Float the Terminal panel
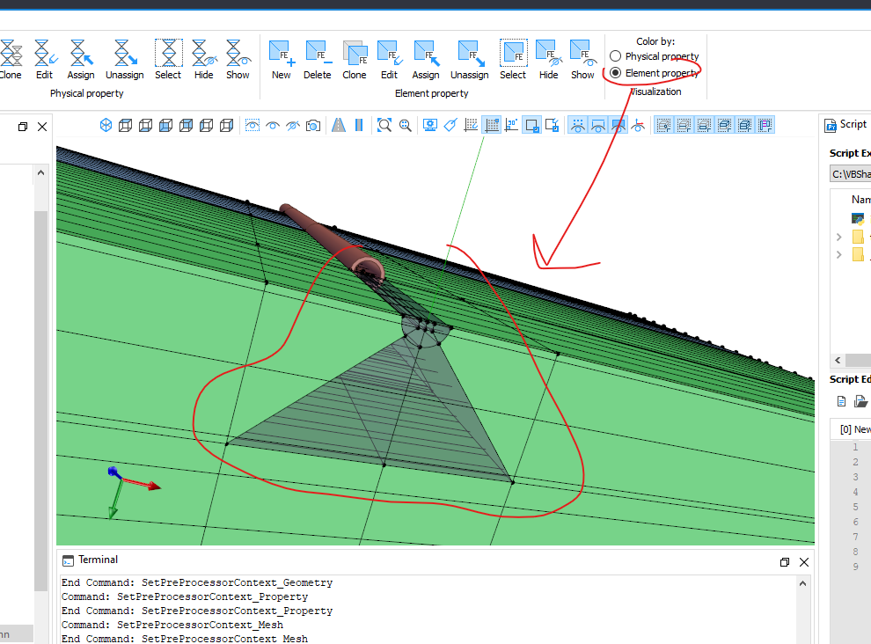This screenshot has width=871, height=644. [785, 562]
